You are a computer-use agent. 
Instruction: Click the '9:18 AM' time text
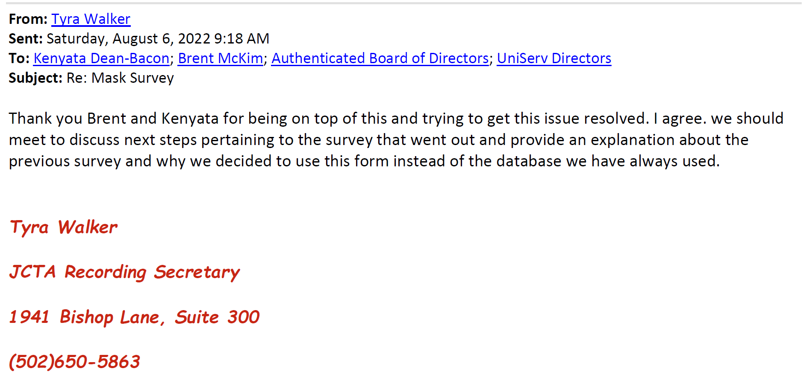coord(241,39)
